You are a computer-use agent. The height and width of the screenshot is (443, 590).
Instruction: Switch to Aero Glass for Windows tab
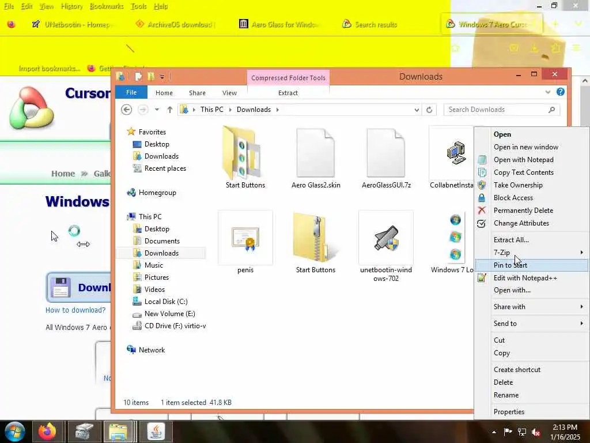click(x=279, y=24)
